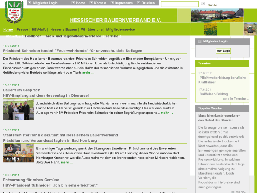Open Pflichtweiterbildung berufliche Kraftfahrer event
Image resolution: width=257 pixels, height=193 pixels.
point(222,80)
